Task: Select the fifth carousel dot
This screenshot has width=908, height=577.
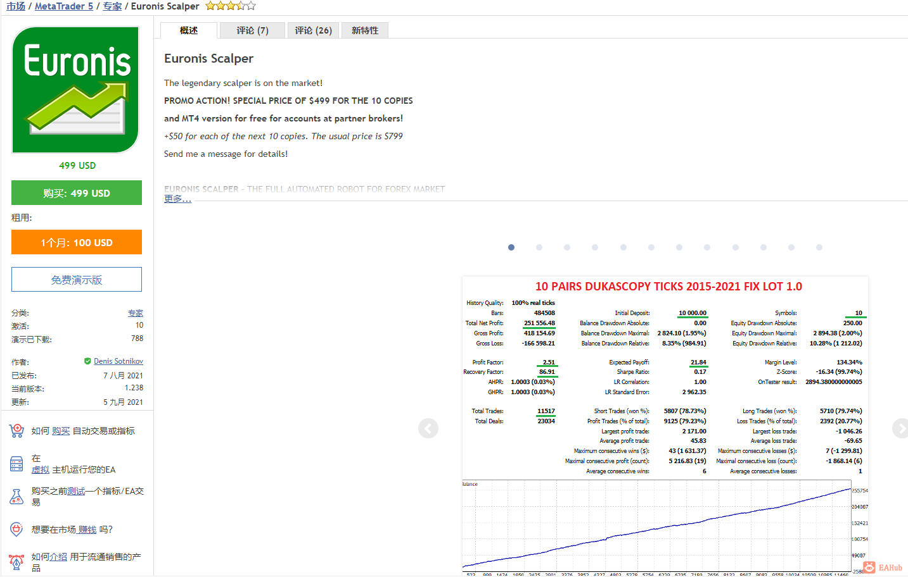Action: [623, 247]
